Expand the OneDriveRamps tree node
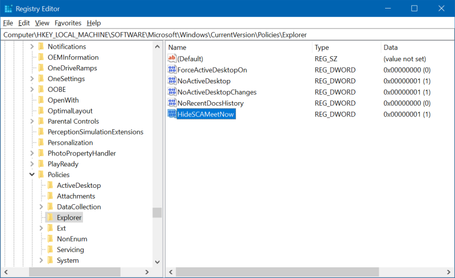The image size is (455, 278). [x=32, y=68]
